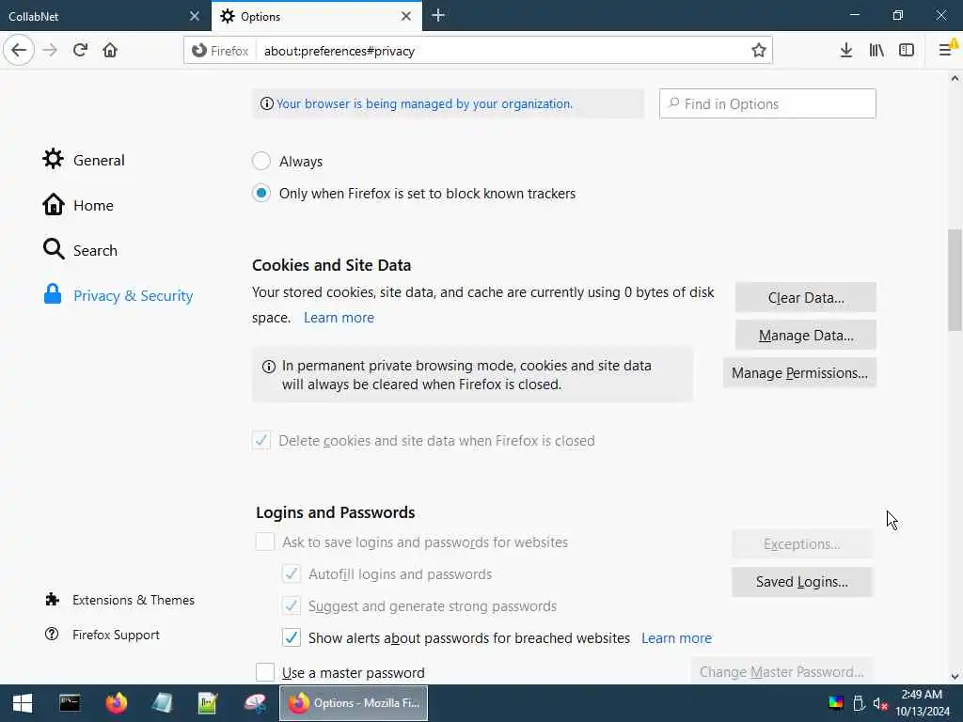This screenshot has height=722, width=963.
Task: Open the Firefox home page icon
Action: (x=110, y=51)
